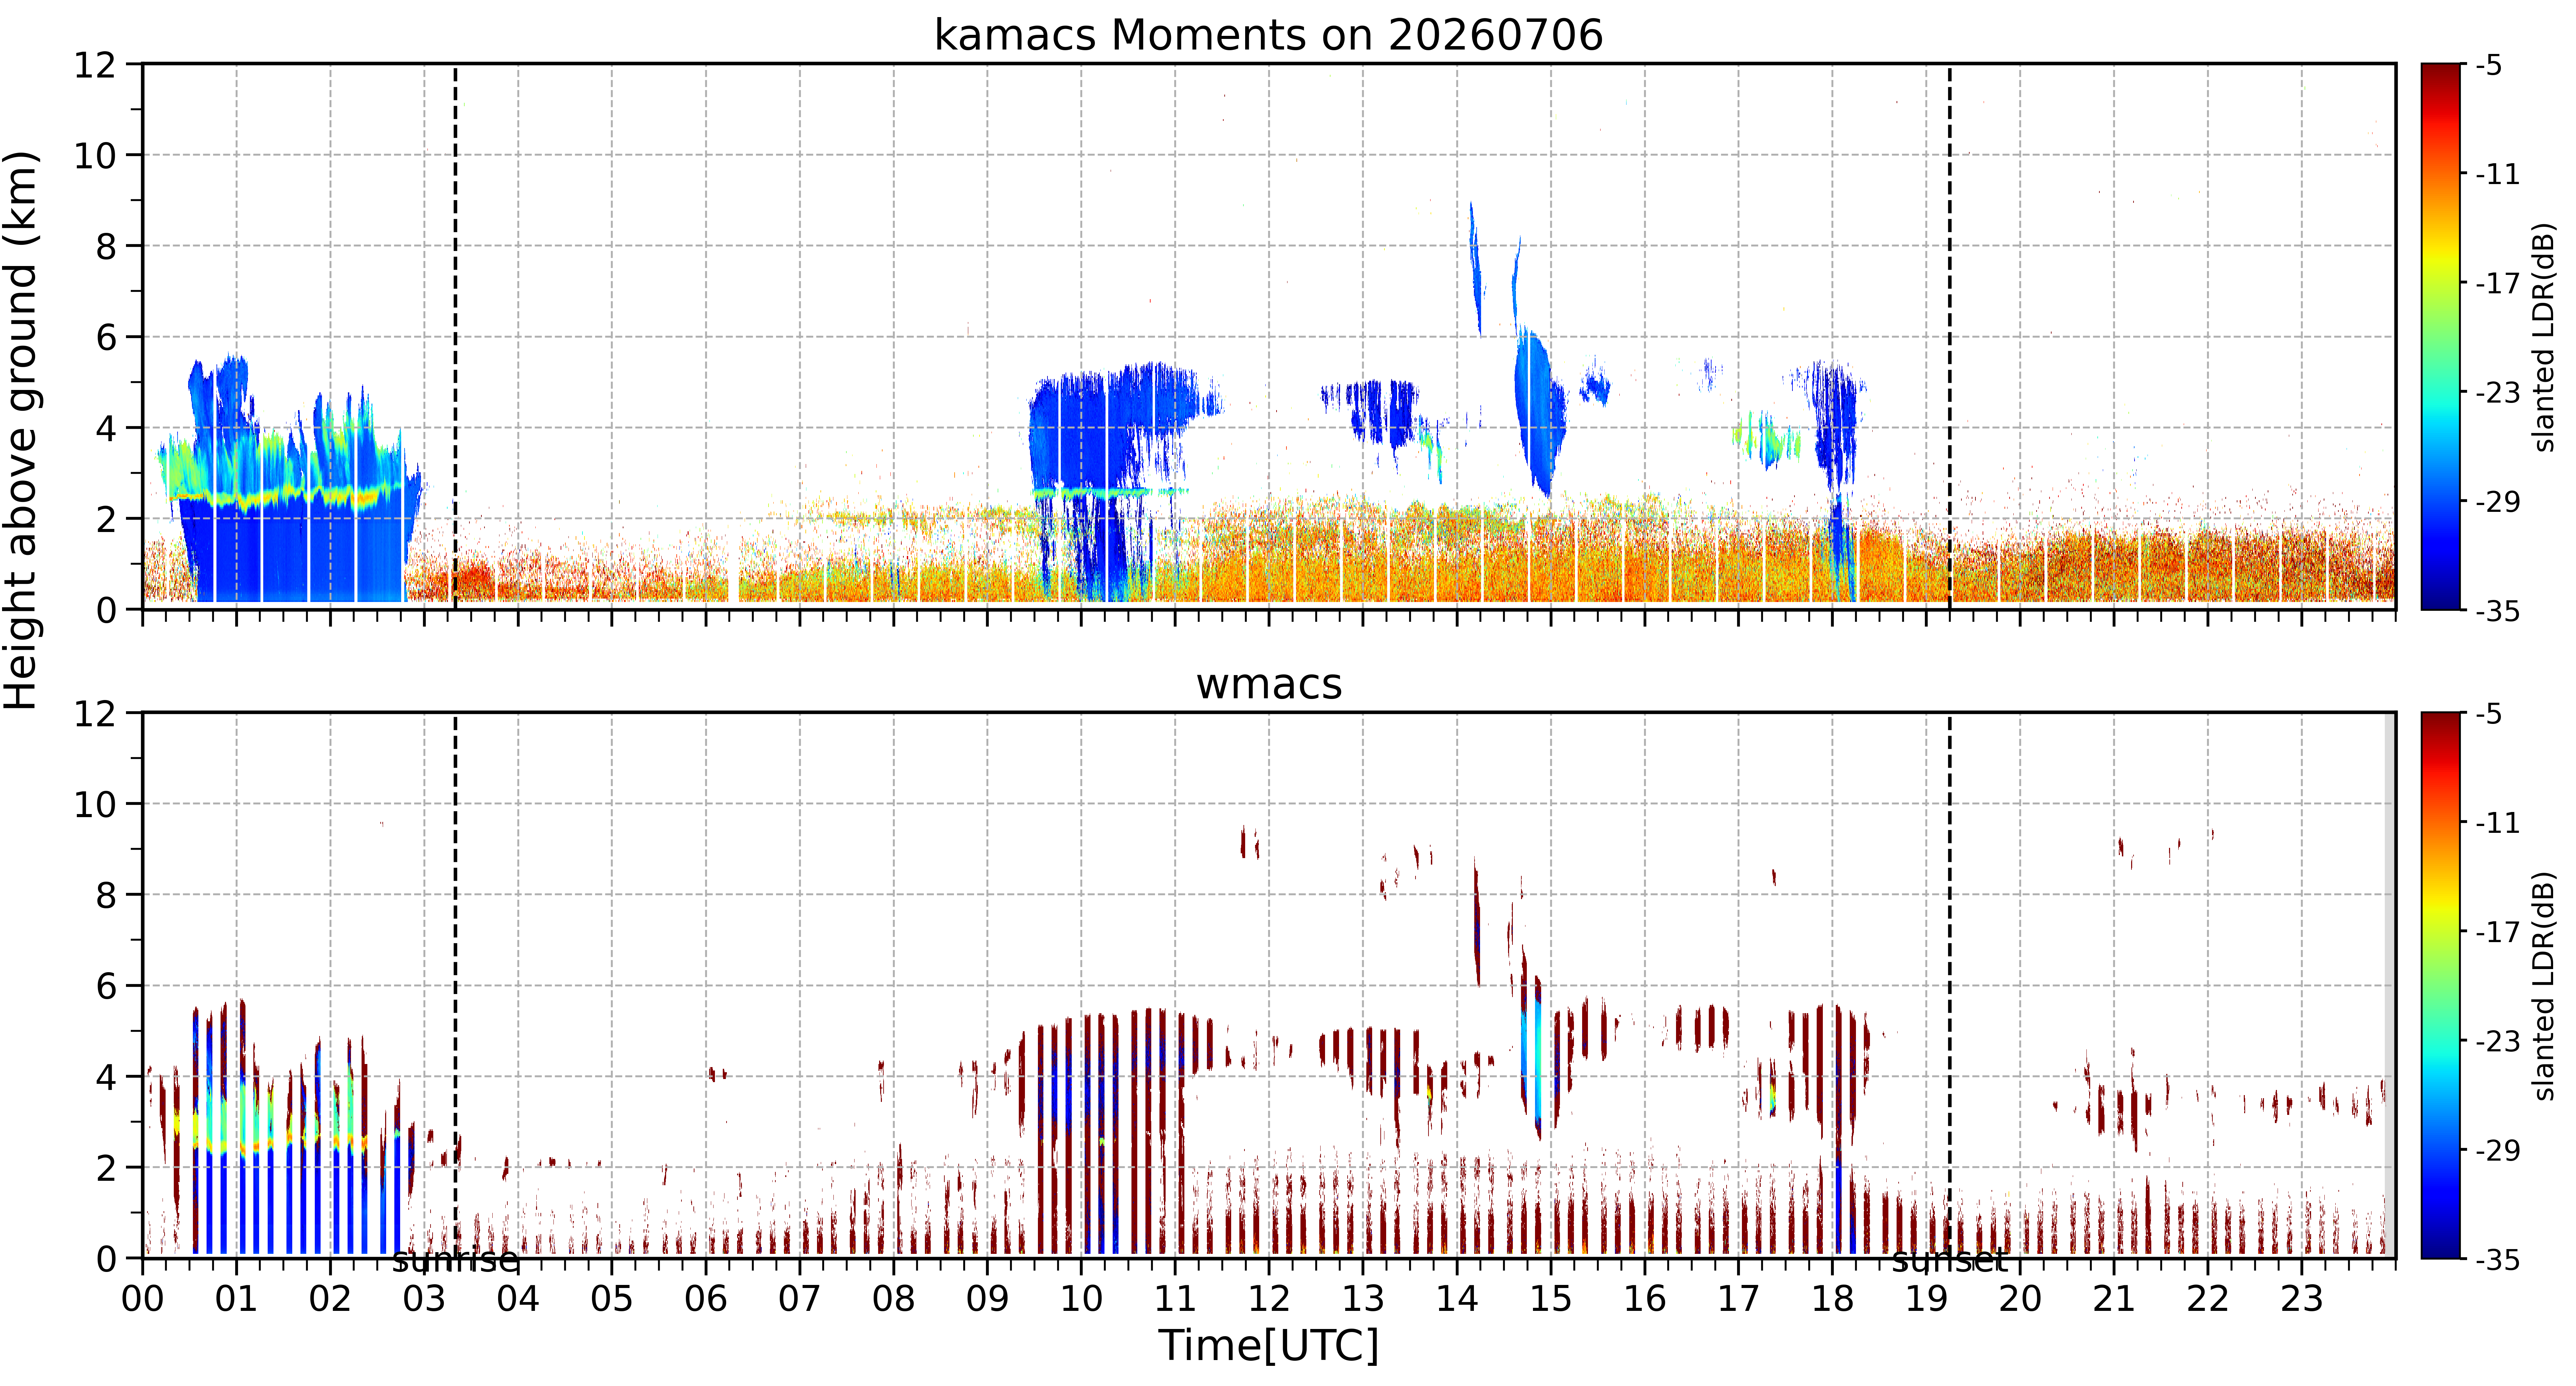Click the 'kamacs Moments on 20260706' title
The height and width of the screenshot is (1386, 2576).
[x=1268, y=35]
